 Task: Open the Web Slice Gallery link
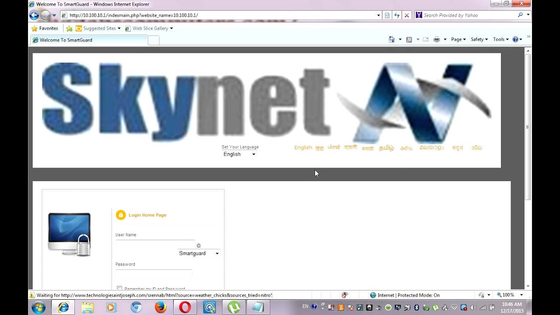149,28
